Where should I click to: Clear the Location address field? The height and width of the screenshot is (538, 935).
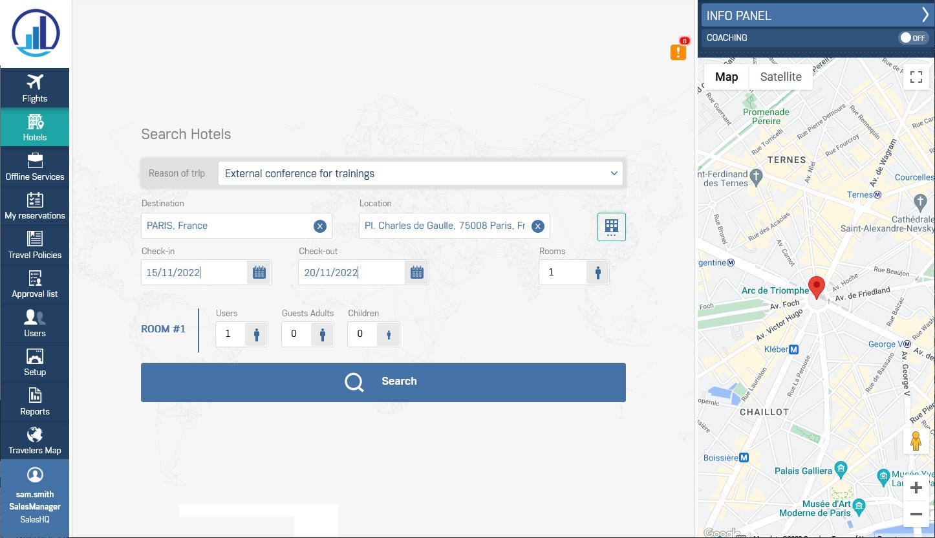tap(537, 226)
